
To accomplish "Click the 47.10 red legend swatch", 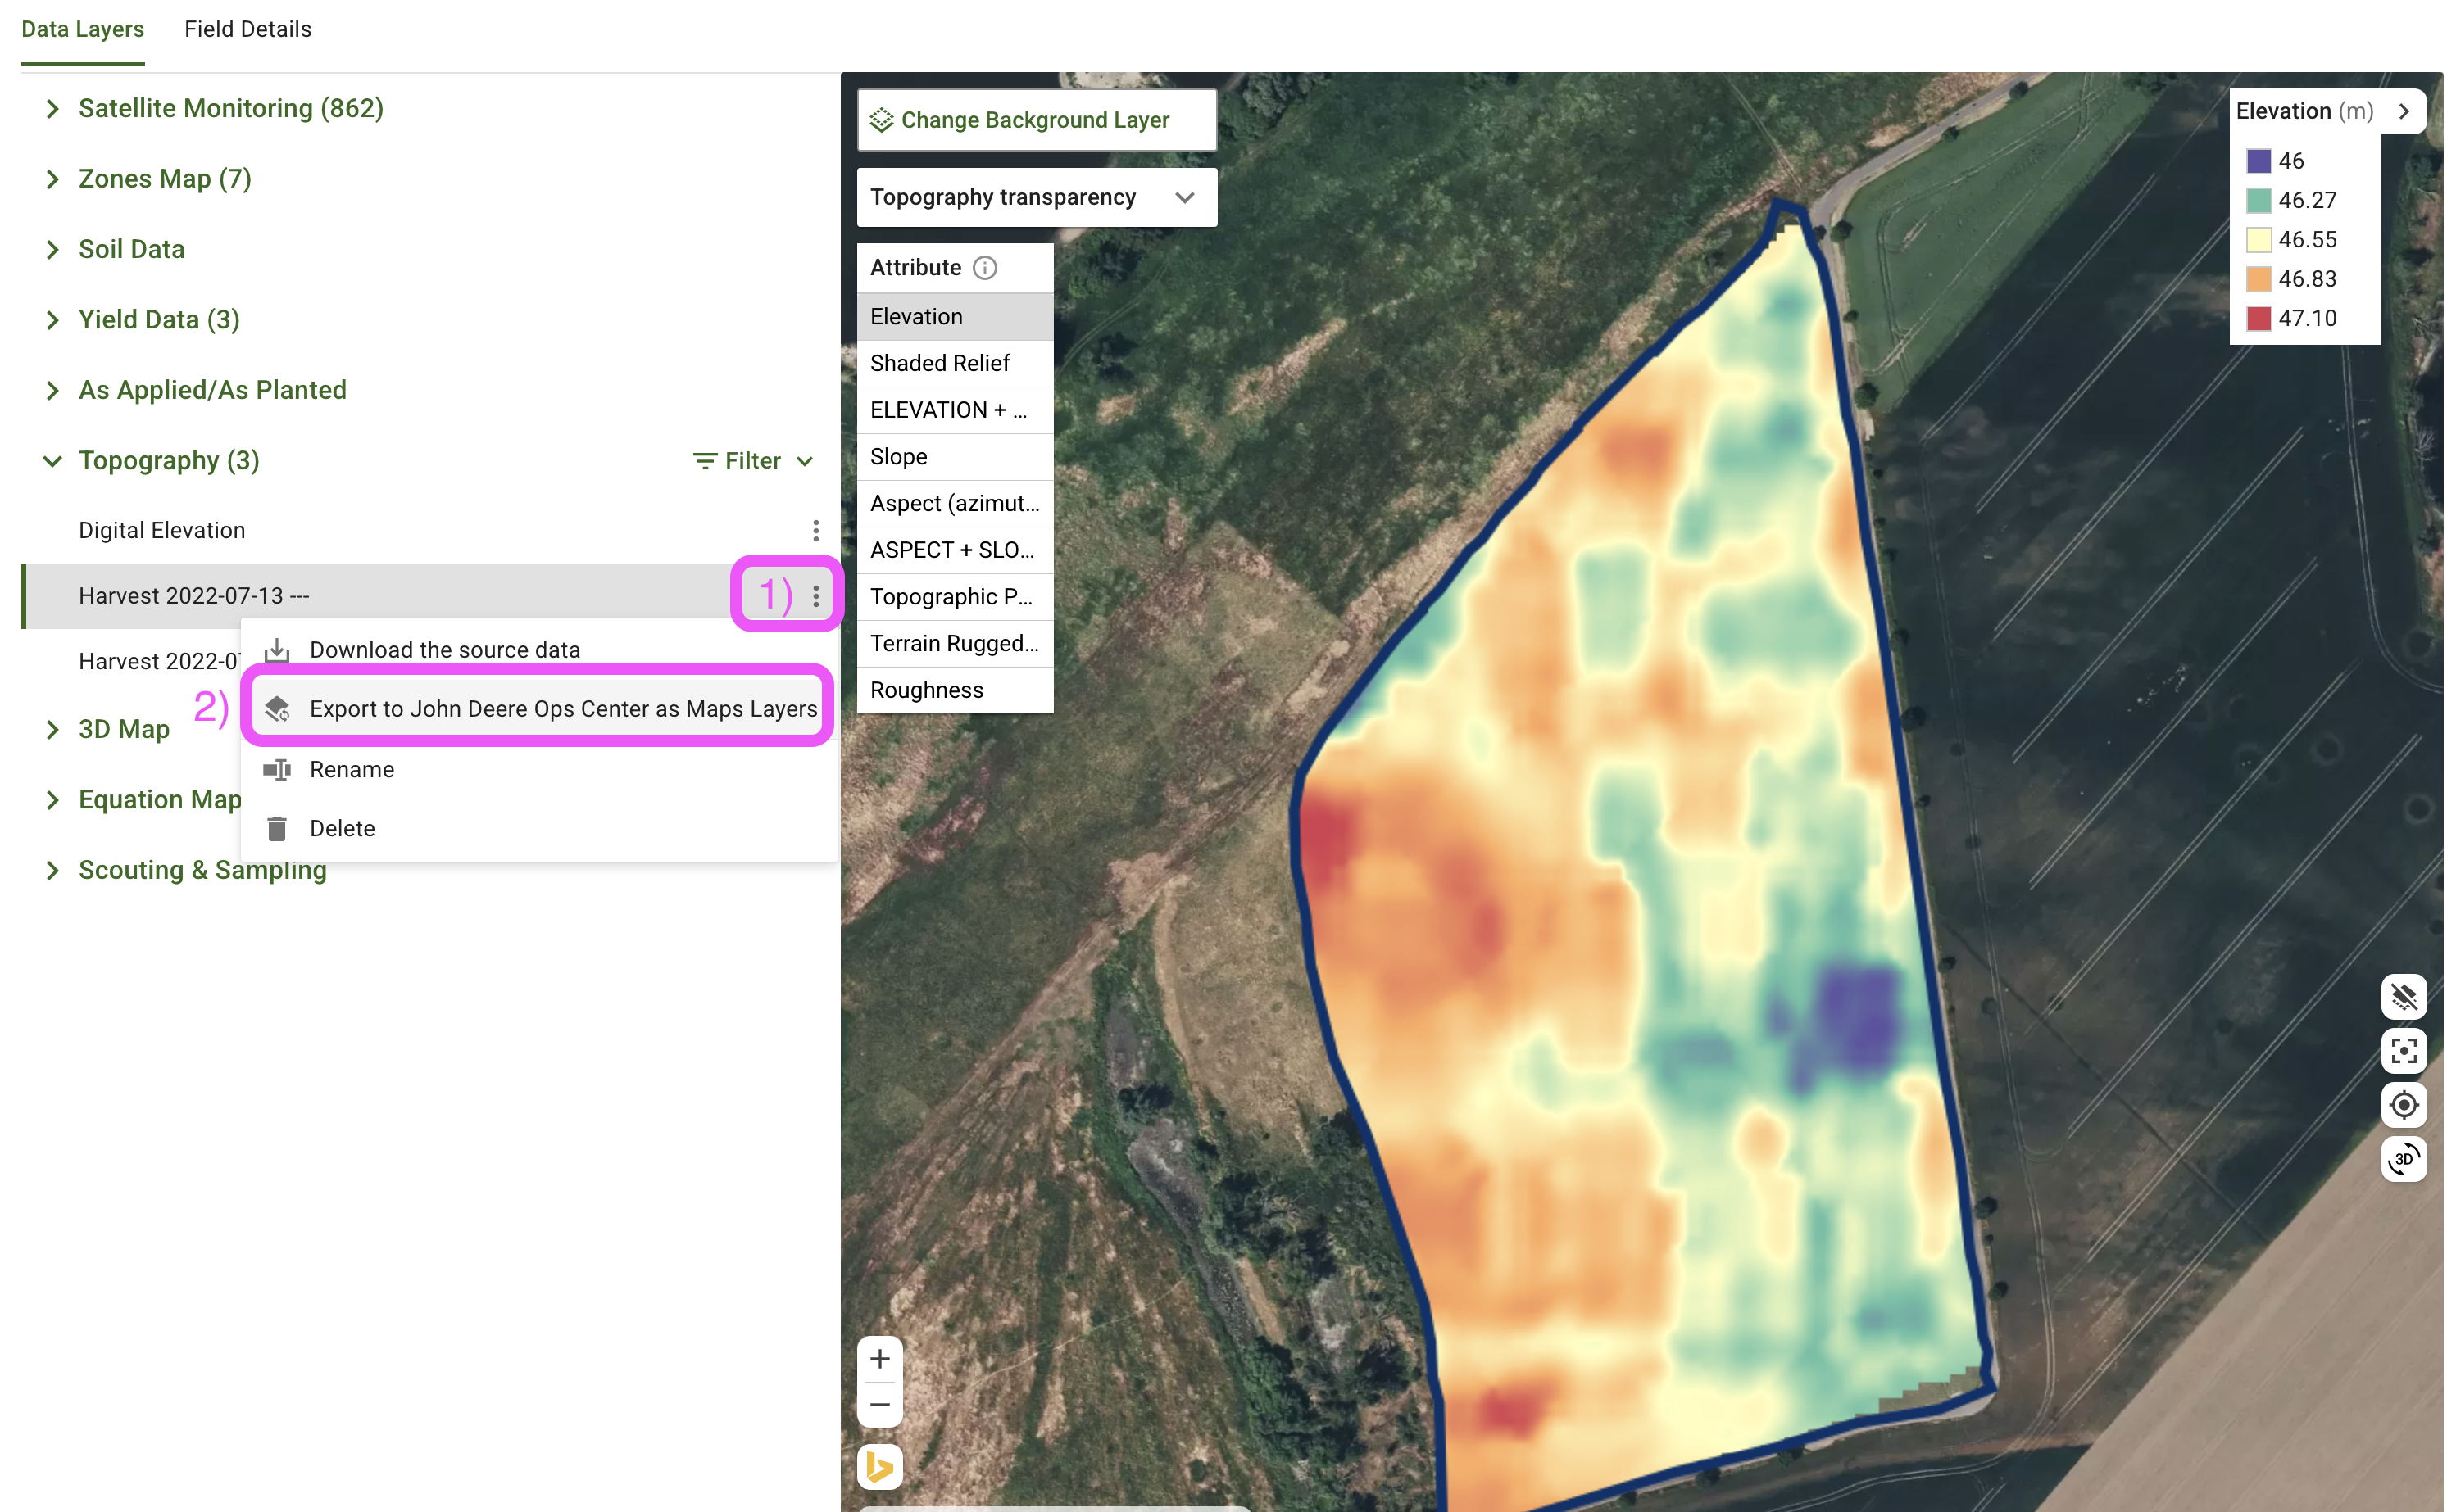I will pyautogui.click(x=2258, y=318).
